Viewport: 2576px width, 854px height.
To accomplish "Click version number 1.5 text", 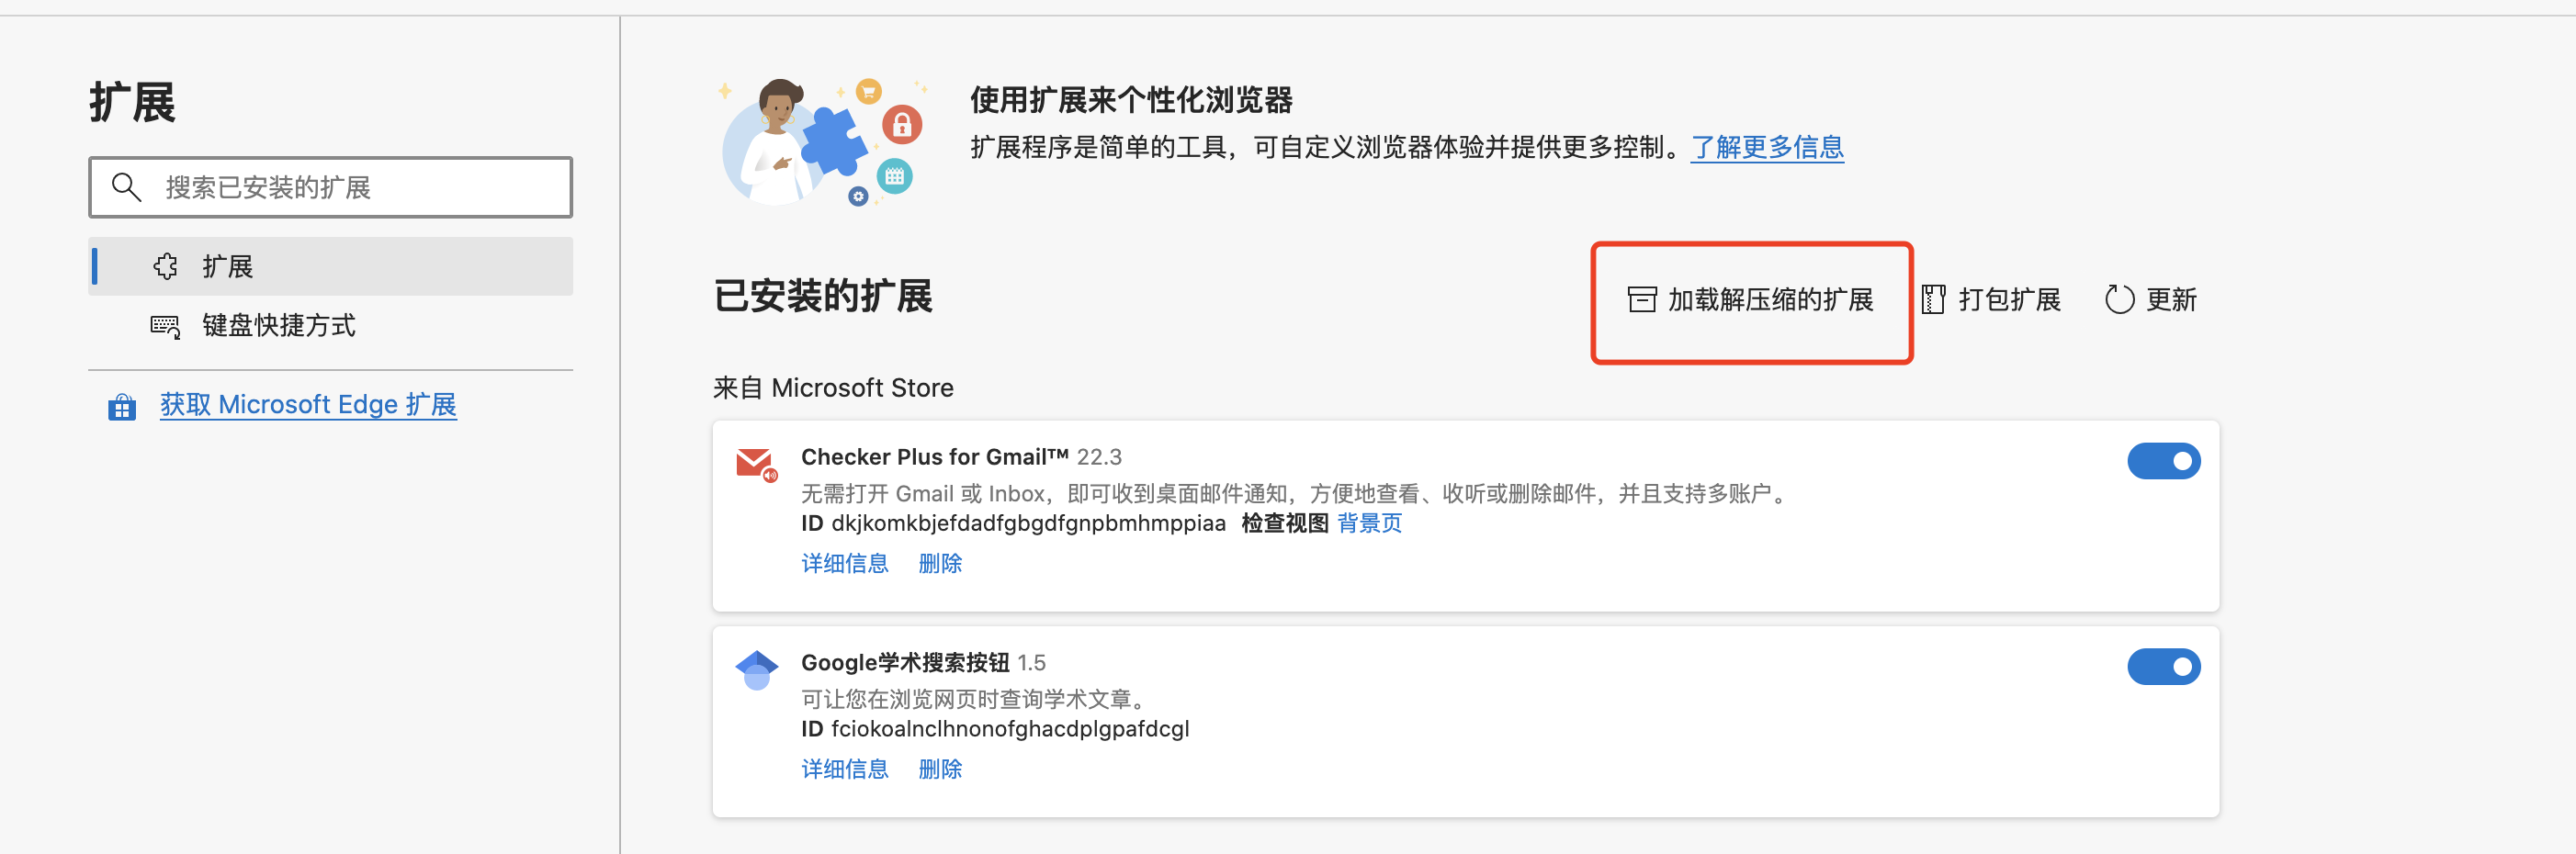I will pyautogui.click(x=1031, y=662).
